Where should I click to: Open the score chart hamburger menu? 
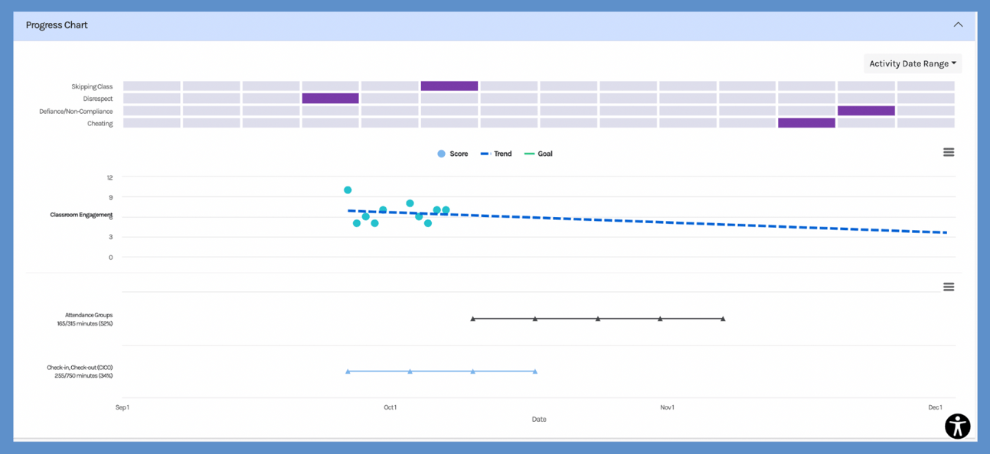948,153
